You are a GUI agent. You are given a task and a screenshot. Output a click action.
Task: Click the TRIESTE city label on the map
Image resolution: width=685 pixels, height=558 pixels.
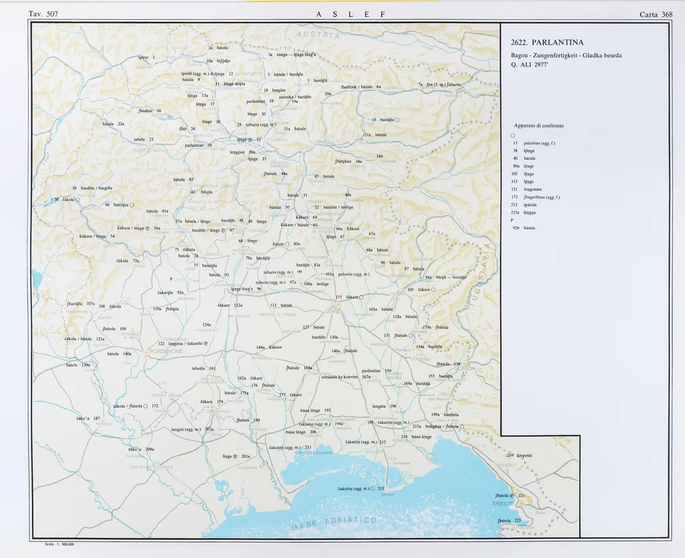(x=502, y=503)
